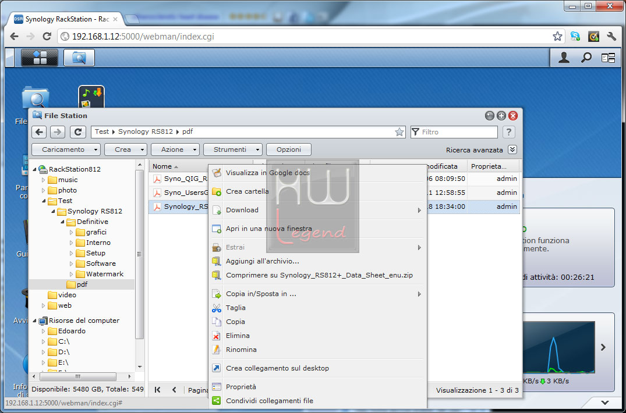The width and height of the screenshot is (626, 413).
Task: Open the 'Copia in/Sposta in ...' submenu
Action: pos(317,294)
